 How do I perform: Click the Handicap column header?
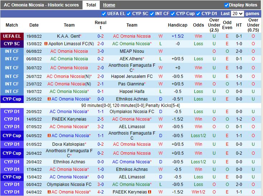(177, 25)
